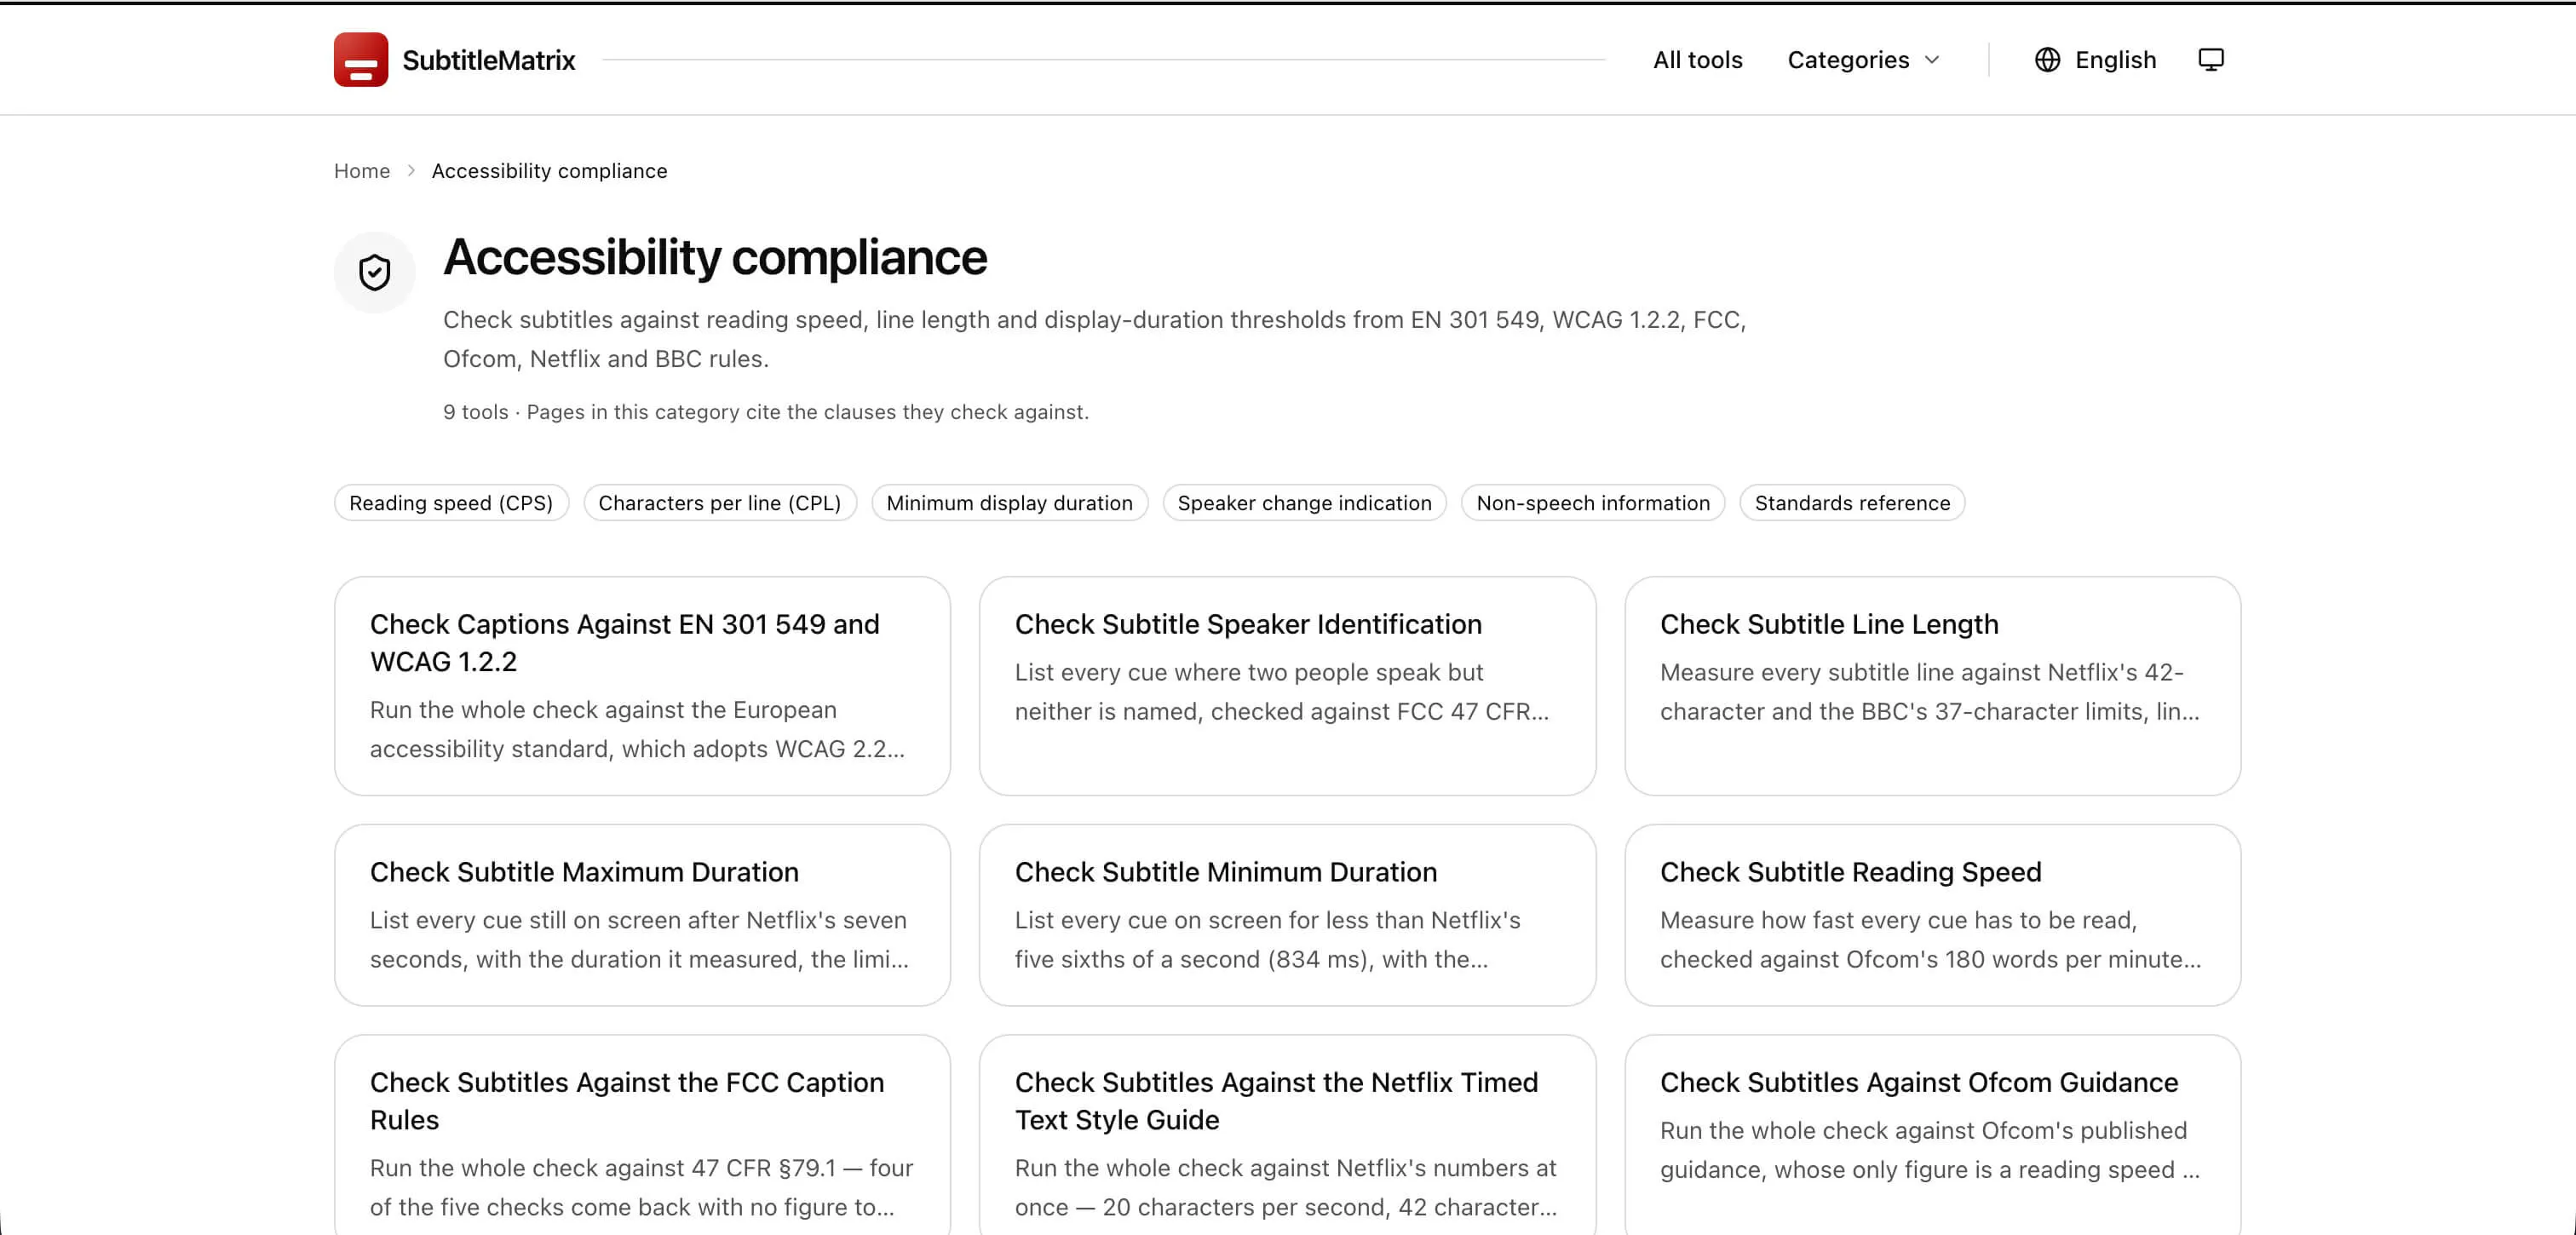Viewport: 2576px width, 1235px height.
Task: Open Check Subtitles Against the FCC Caption Rules
Action: pos(642,1135)
